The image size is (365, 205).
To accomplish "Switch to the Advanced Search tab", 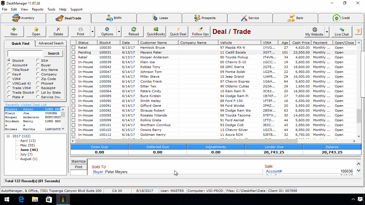I will pos(51,43).
